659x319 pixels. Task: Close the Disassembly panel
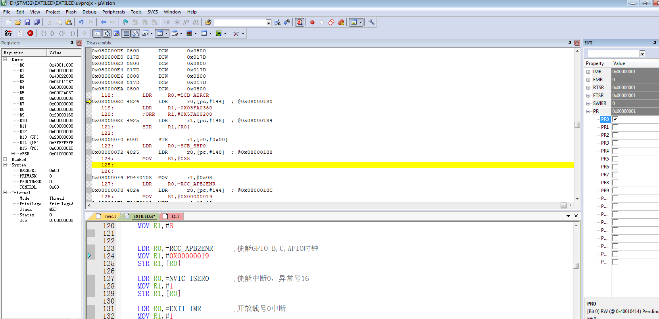577,43
